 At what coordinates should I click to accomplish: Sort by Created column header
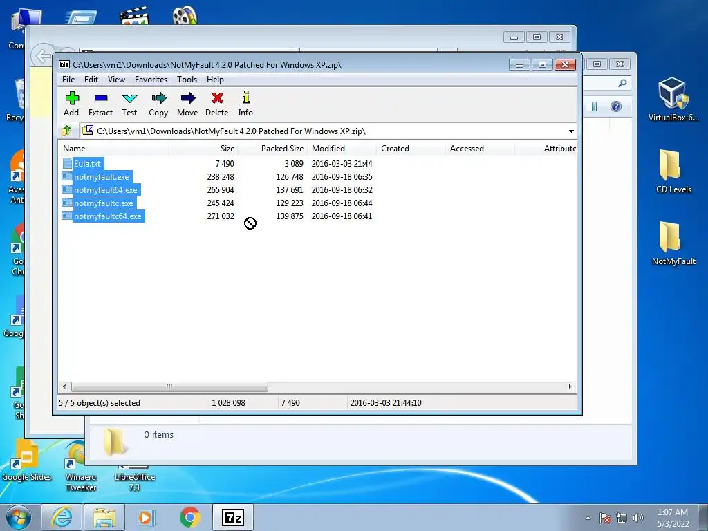pos(411,149)
